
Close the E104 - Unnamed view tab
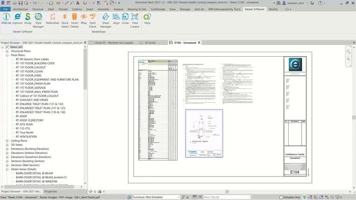point(199,43)
